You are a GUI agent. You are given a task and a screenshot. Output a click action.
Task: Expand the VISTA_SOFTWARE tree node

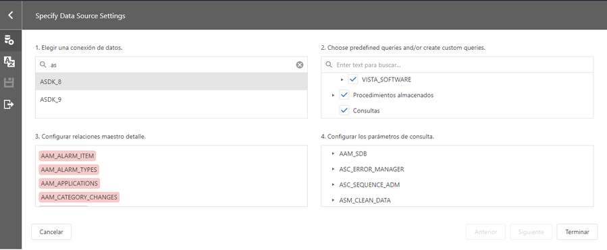342,80
